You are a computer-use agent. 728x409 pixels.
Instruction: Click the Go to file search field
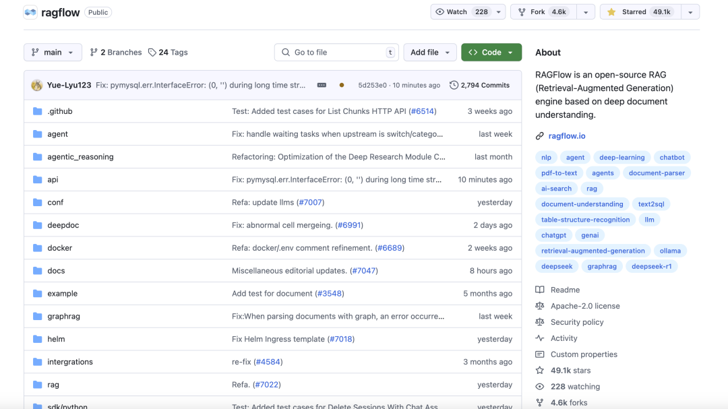point(336,53)
